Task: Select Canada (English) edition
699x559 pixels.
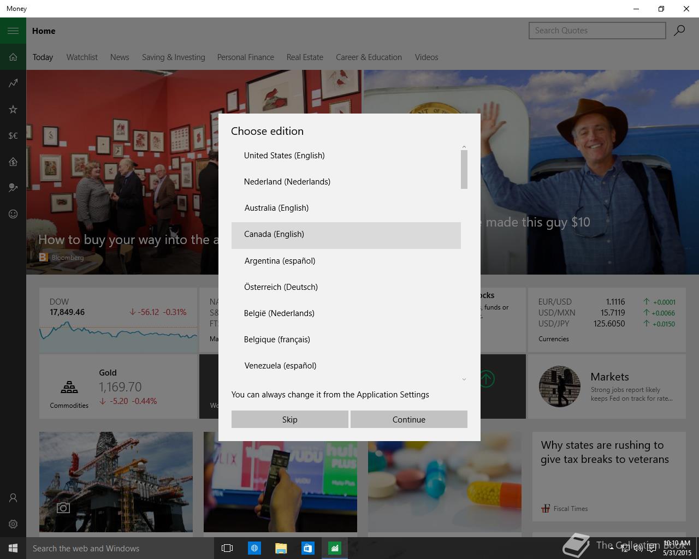Action: click(346, 234)
